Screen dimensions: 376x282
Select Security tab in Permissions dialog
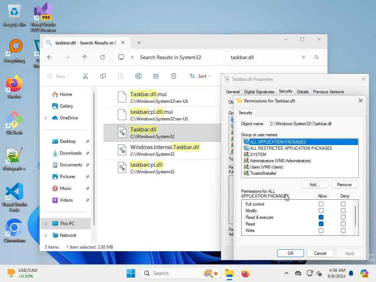click(246, 113)
